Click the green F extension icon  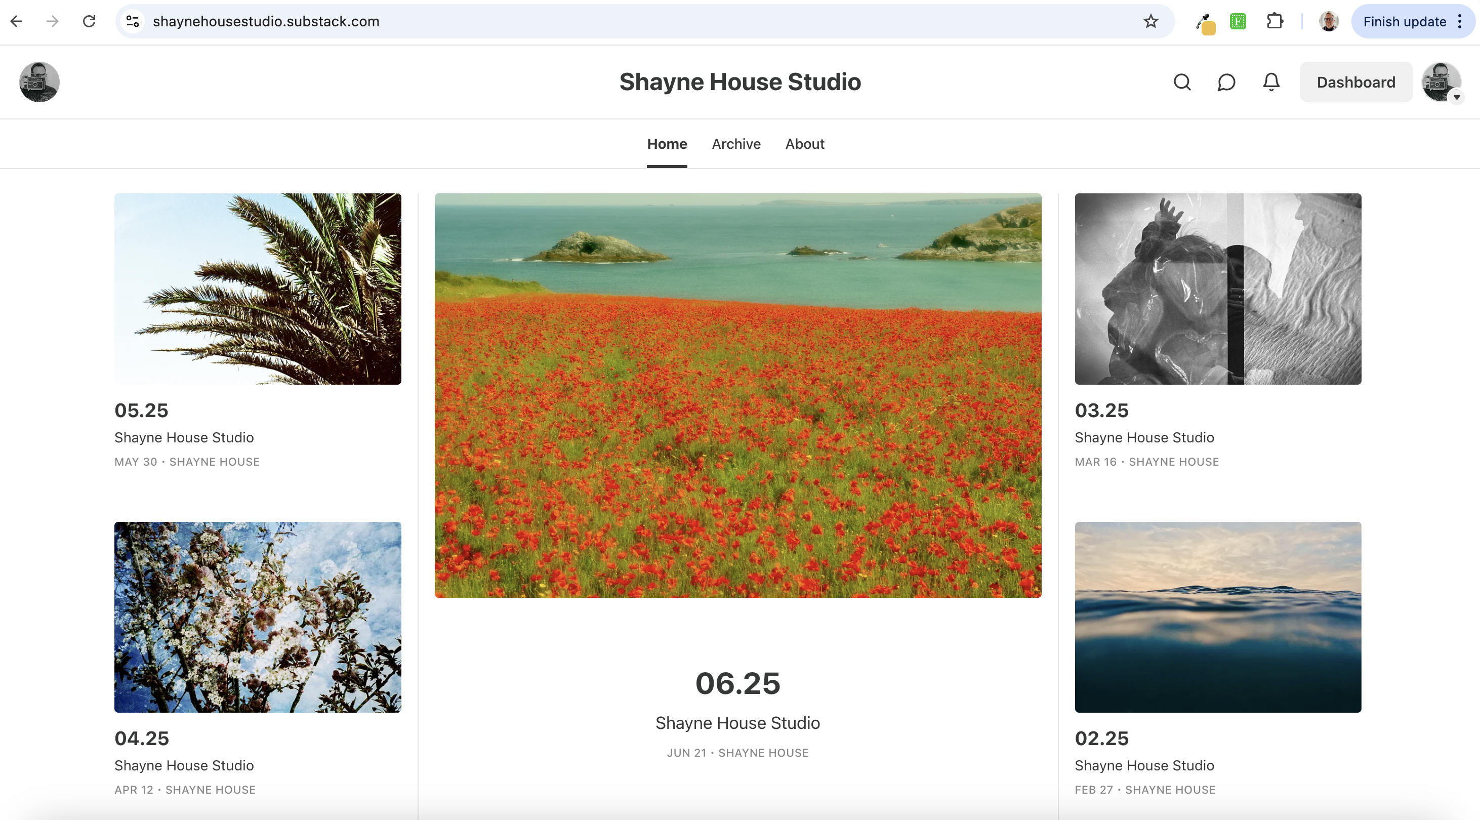click(1238, 22)
